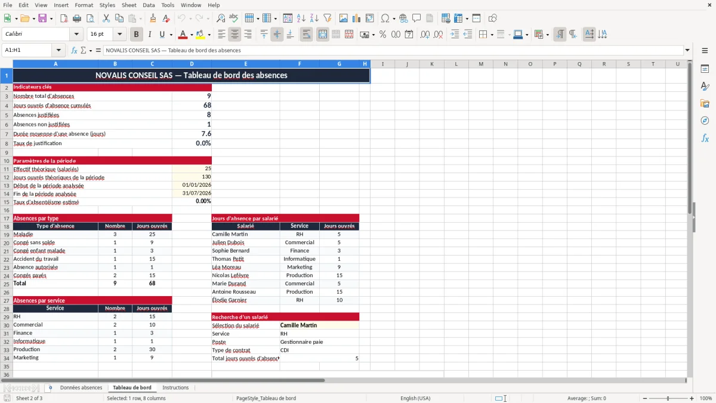716x403 pixels.
Task: Toggle Wrap Text
Action: 306,35
